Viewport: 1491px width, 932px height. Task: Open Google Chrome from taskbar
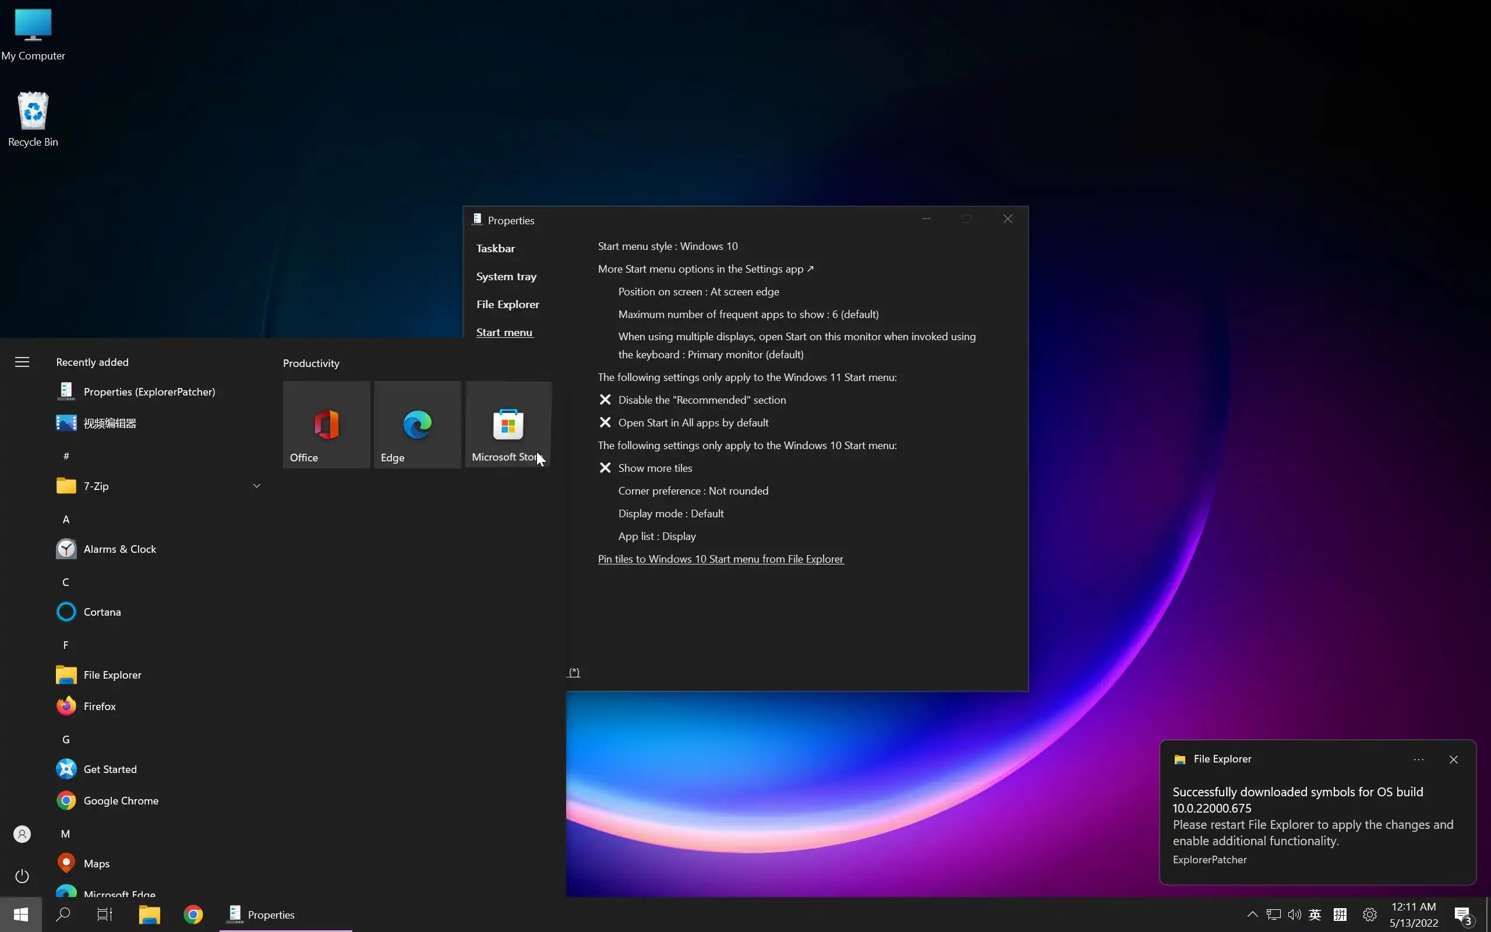pos(193,914)
